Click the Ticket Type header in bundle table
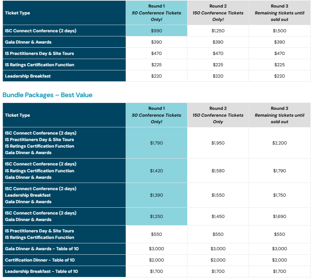The width and height of the screenshot is (314, 278). [x=18, y=115]
